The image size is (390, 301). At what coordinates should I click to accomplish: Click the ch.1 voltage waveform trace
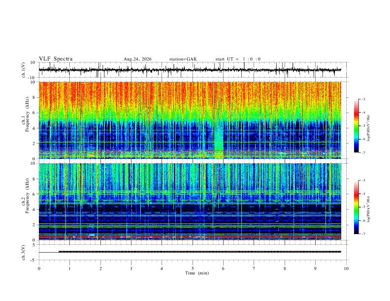pyautogui.click(x=190, y=70)
